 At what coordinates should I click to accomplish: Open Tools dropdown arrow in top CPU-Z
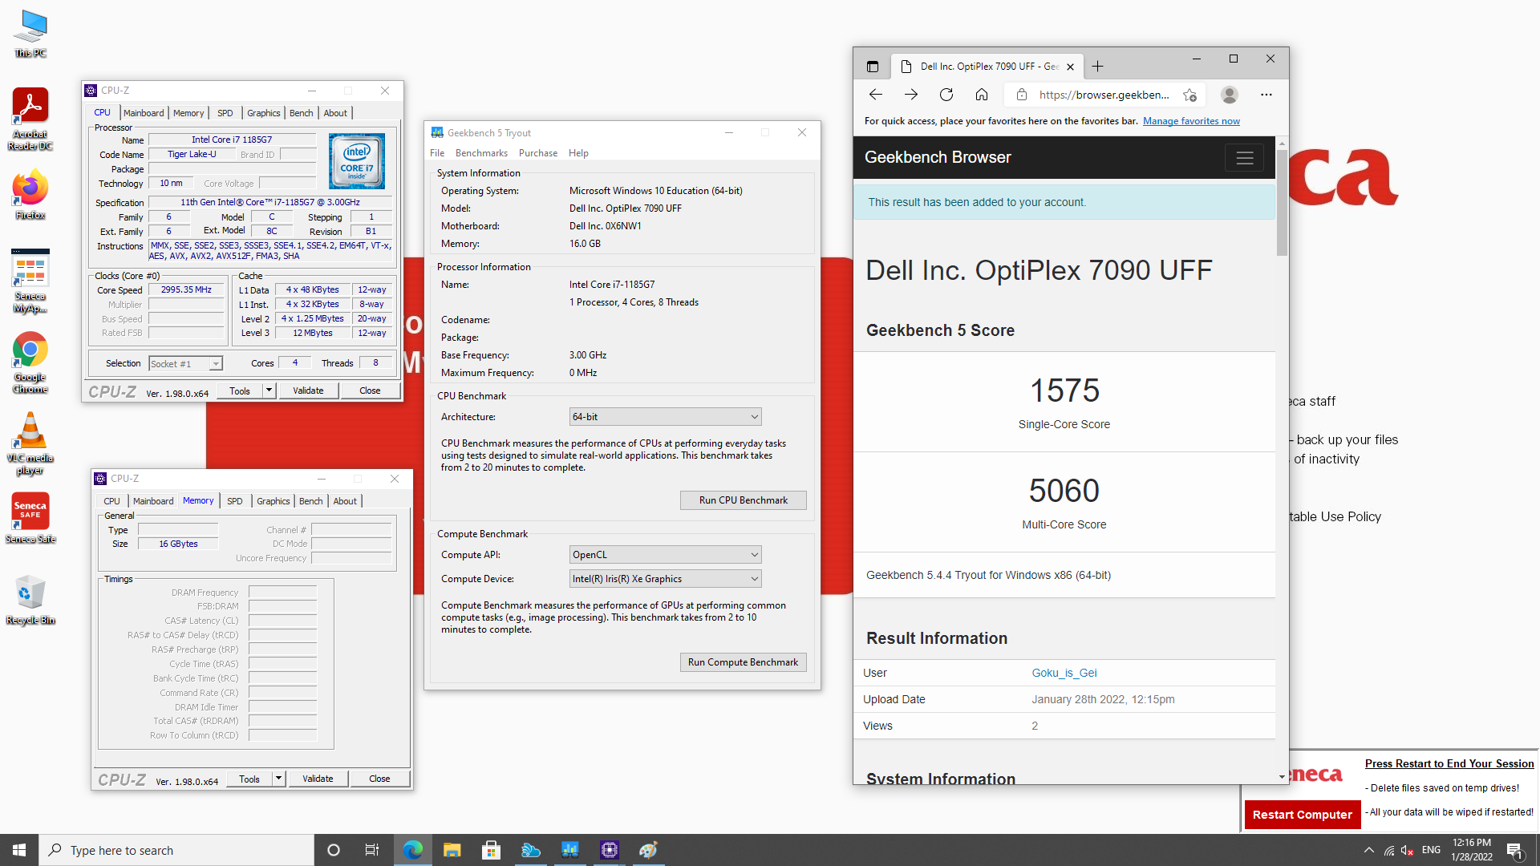pos(269,391)
